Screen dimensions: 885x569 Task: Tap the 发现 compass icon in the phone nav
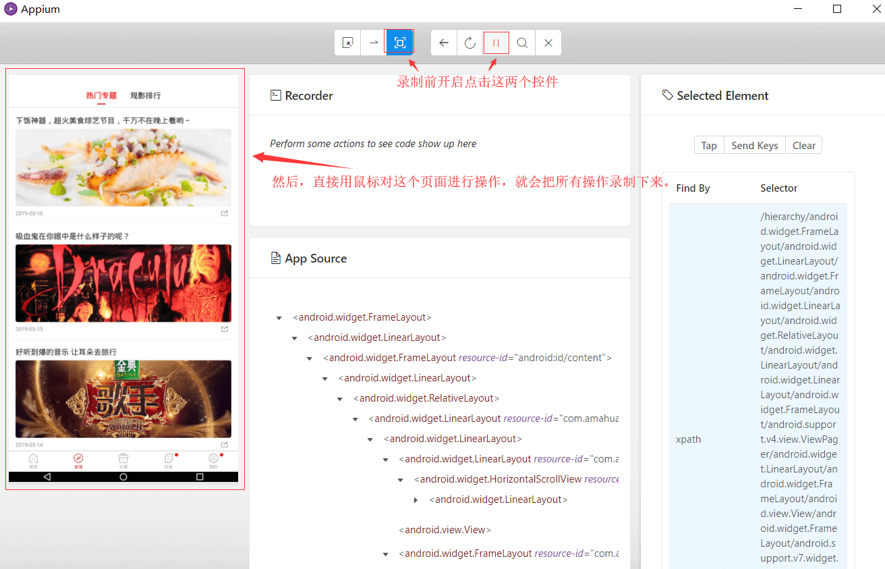(x=78, y=460)
